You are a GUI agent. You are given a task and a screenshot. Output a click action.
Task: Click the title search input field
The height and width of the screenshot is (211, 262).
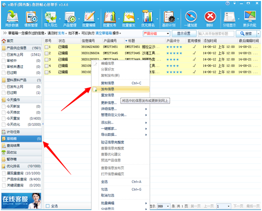[216, 33]
